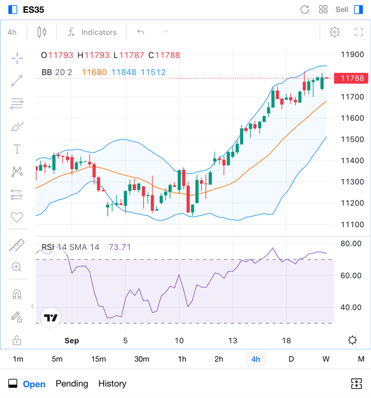The height and width of the screenshot is (398, 371).
Task: Toggle the right-side panel layout
Action: (359, 9)
